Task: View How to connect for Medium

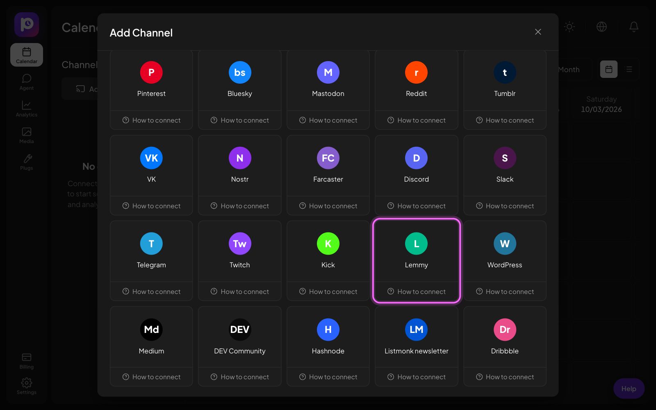Action: [151, 377]
